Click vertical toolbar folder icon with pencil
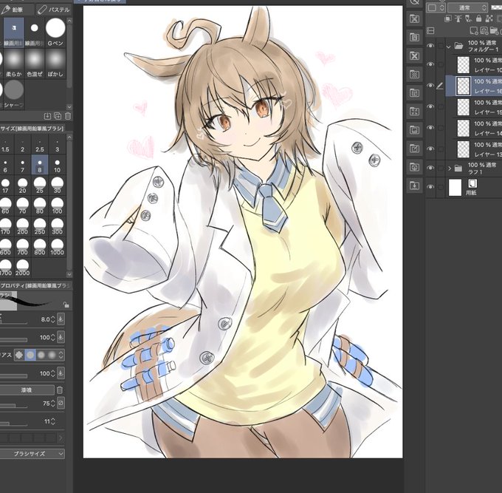This screenshot has width=502, height=493. (414, 149)
